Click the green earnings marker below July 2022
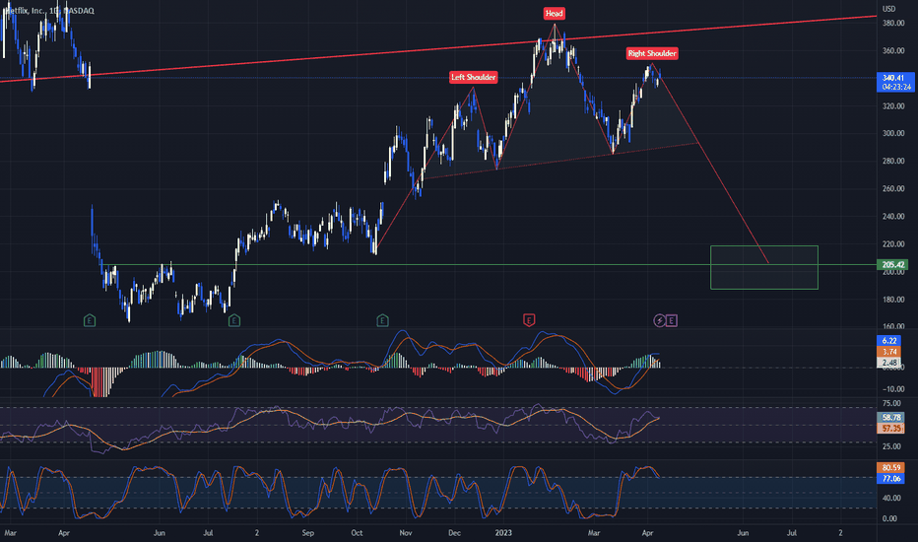 click(x=234, y=320)
